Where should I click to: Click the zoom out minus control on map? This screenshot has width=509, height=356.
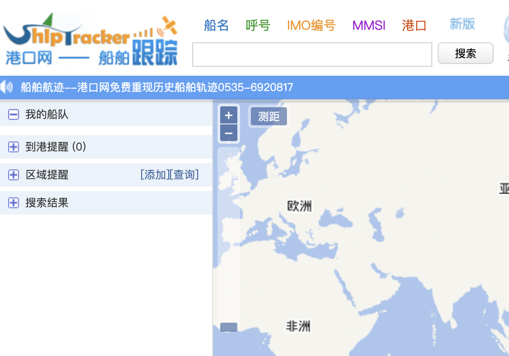click(229, 132)
